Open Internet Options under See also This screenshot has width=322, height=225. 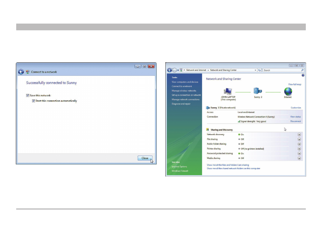179,167
